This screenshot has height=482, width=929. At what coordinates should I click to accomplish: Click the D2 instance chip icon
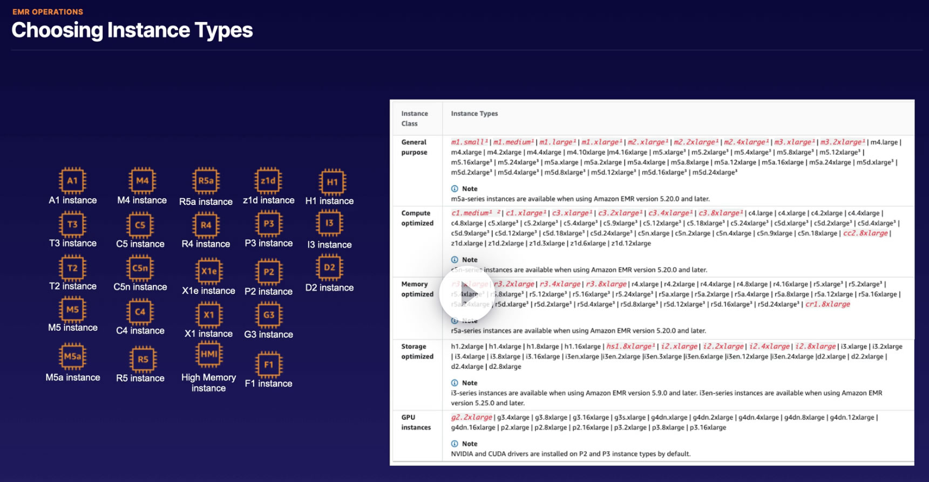click(329, 267)
